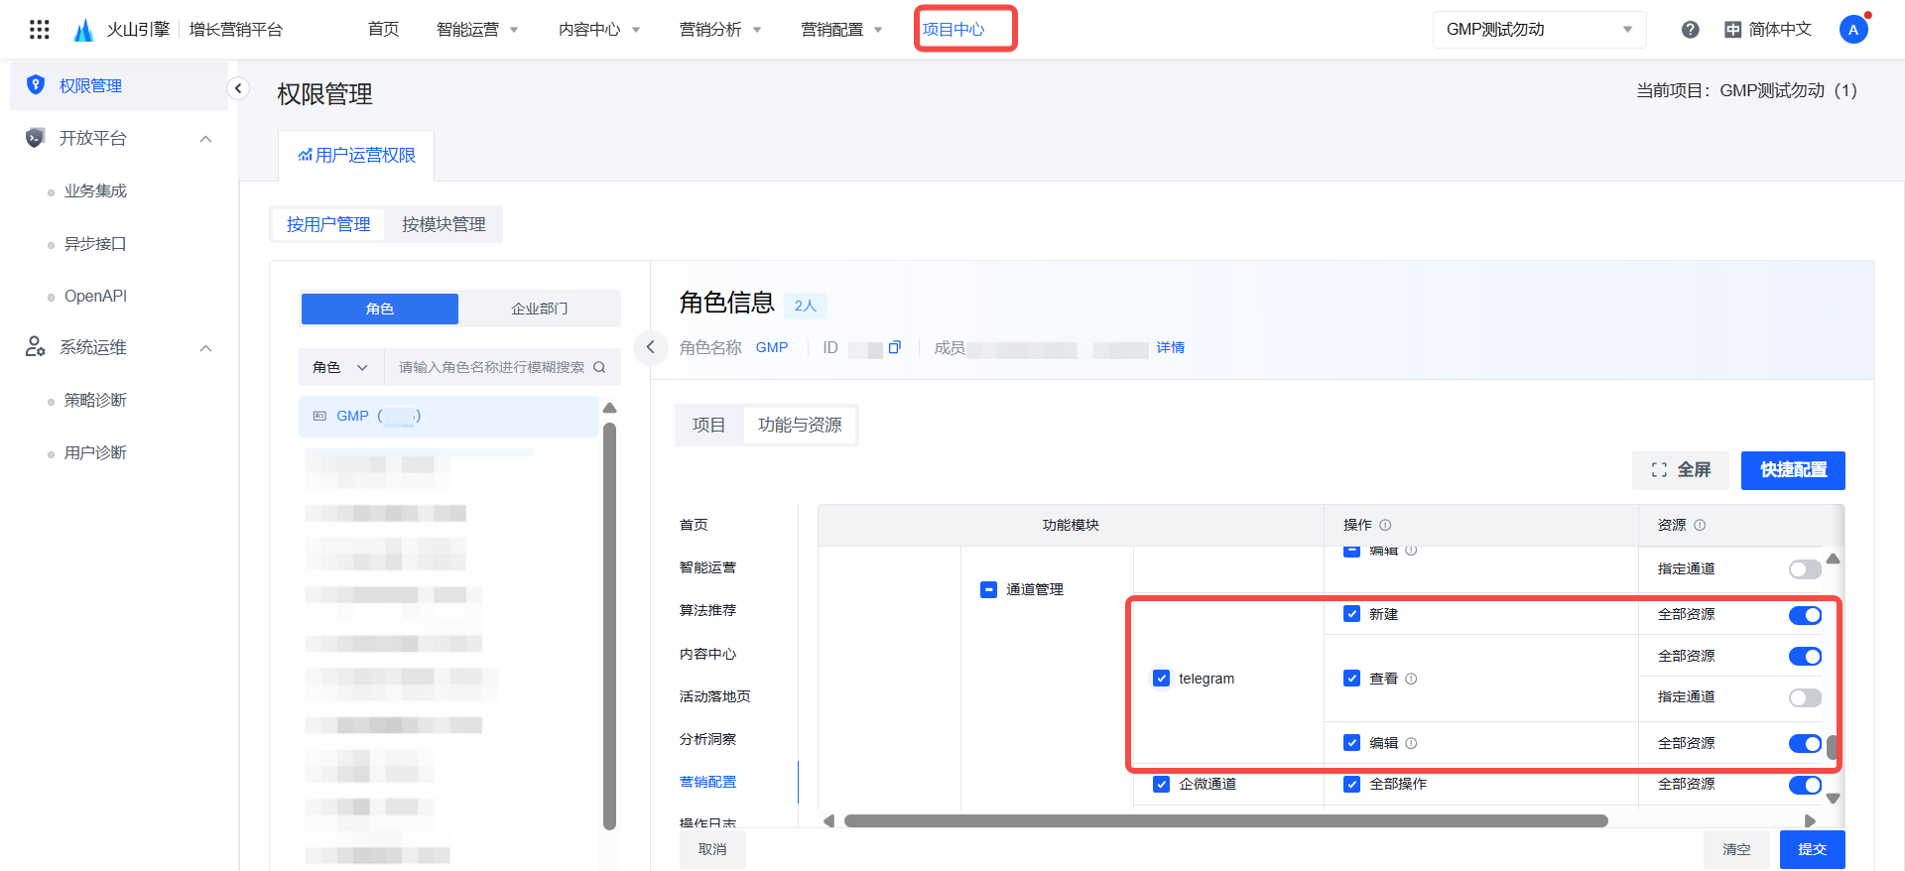Click the horizontal scrollbar of permissions table
Screen dimensions: 1905x871
(1224, 820)
